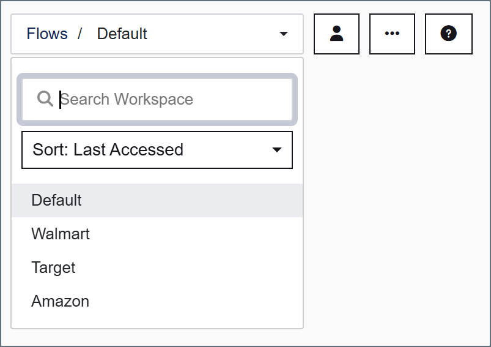This screenshot has height=347, width=491.
Task: Go to Flows via the breadcrumb link
Action: pos(47,34)
